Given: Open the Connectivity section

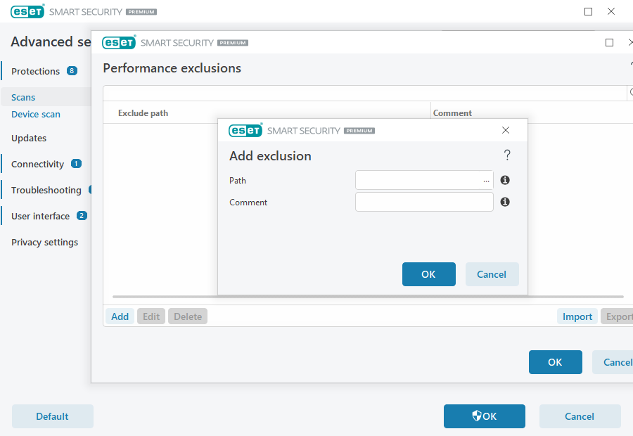Looking at the screenshot, I should click(37, 164).
